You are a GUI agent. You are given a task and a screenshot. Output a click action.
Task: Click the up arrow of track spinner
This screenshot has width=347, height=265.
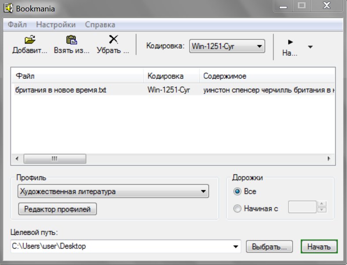[x=322, y=204]
